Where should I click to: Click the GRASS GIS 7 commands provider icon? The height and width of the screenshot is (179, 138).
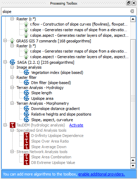[x=12, y=41]
